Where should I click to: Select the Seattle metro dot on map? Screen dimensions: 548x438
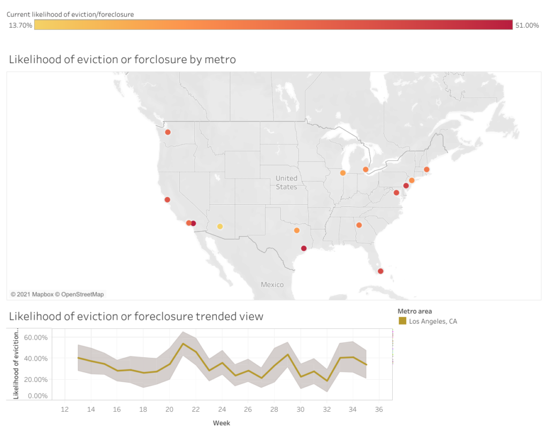(x=168, y=133)
